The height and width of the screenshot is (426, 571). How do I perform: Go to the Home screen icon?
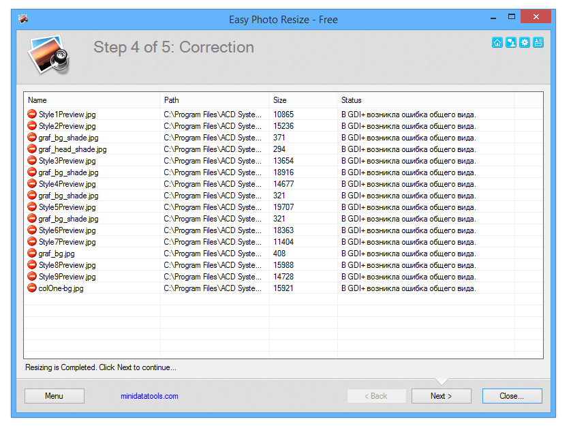pyautogui.click(x=497, y=43)
